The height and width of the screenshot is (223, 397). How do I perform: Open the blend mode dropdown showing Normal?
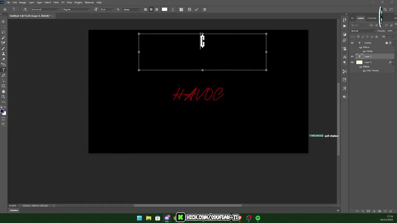point(363,31)
